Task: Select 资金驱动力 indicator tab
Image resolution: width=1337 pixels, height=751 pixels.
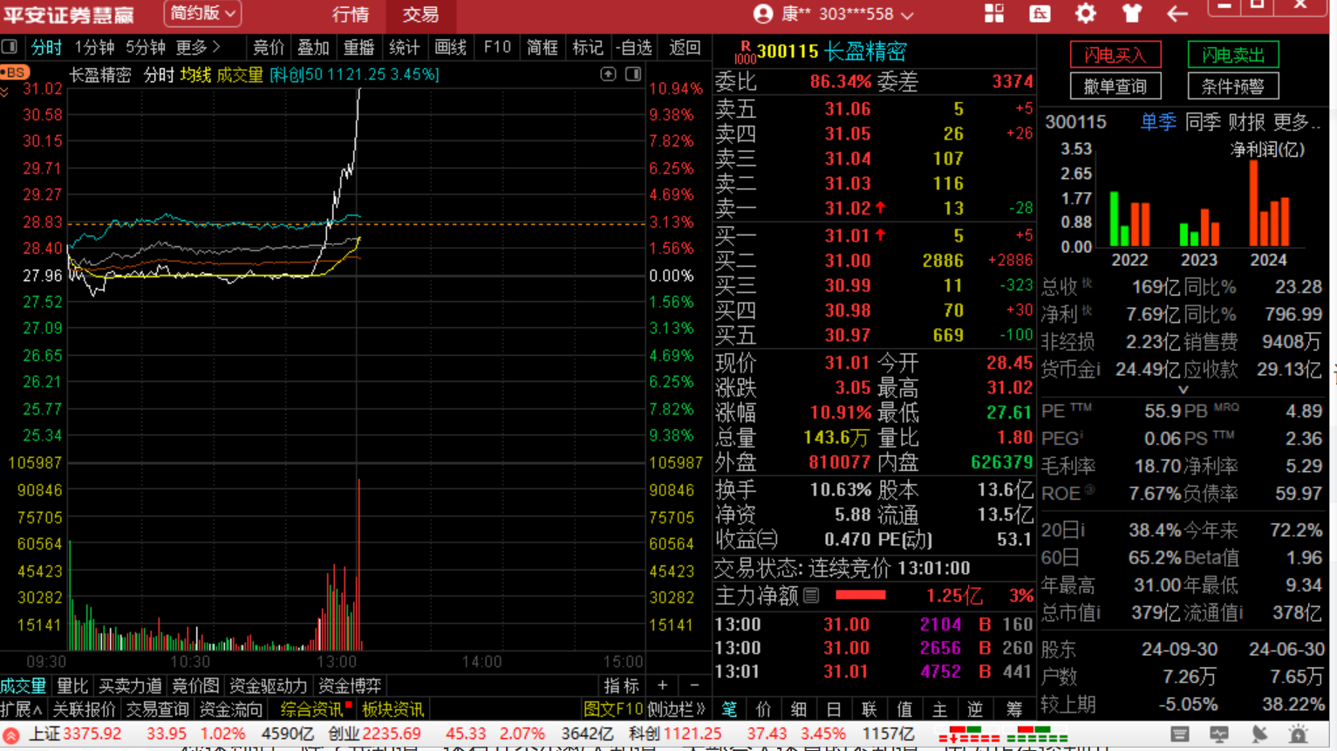Action: click(x=268, y=686)
